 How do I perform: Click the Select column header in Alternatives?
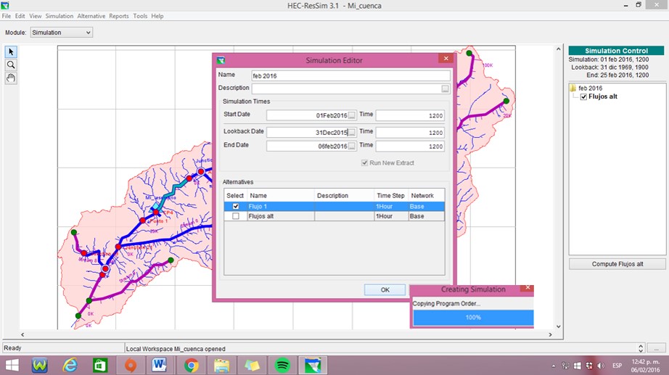235,195
